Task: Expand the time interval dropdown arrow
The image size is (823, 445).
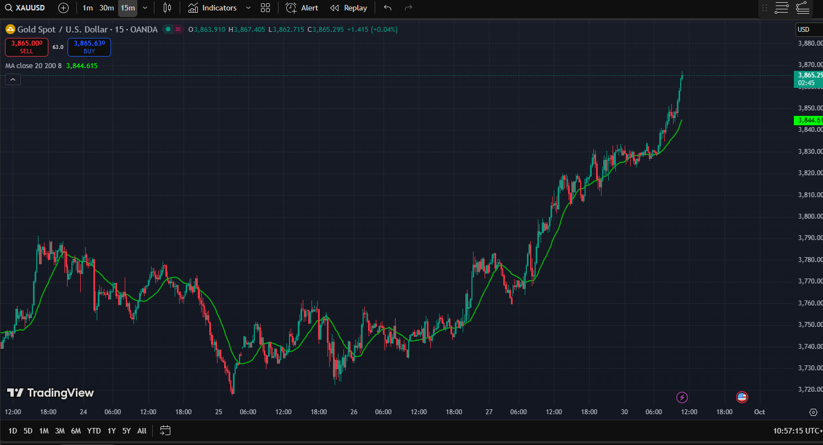Action: point(145,8)
